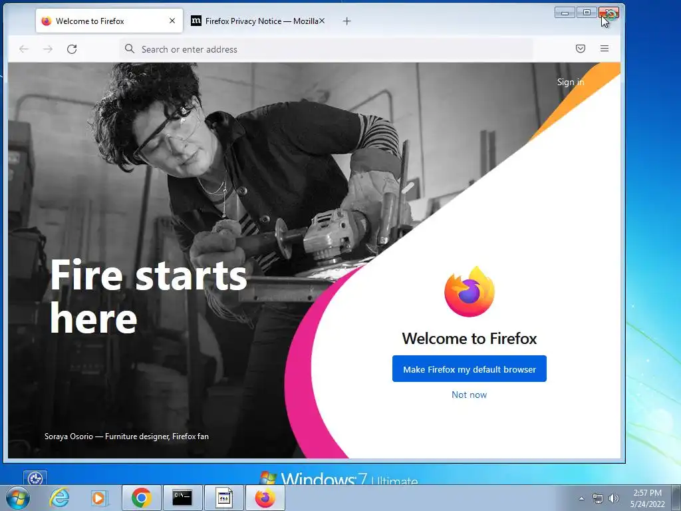681x511 pixels.
Task: Click the Firefox logo above Welcome heading
Action: (x=469, y=291)
